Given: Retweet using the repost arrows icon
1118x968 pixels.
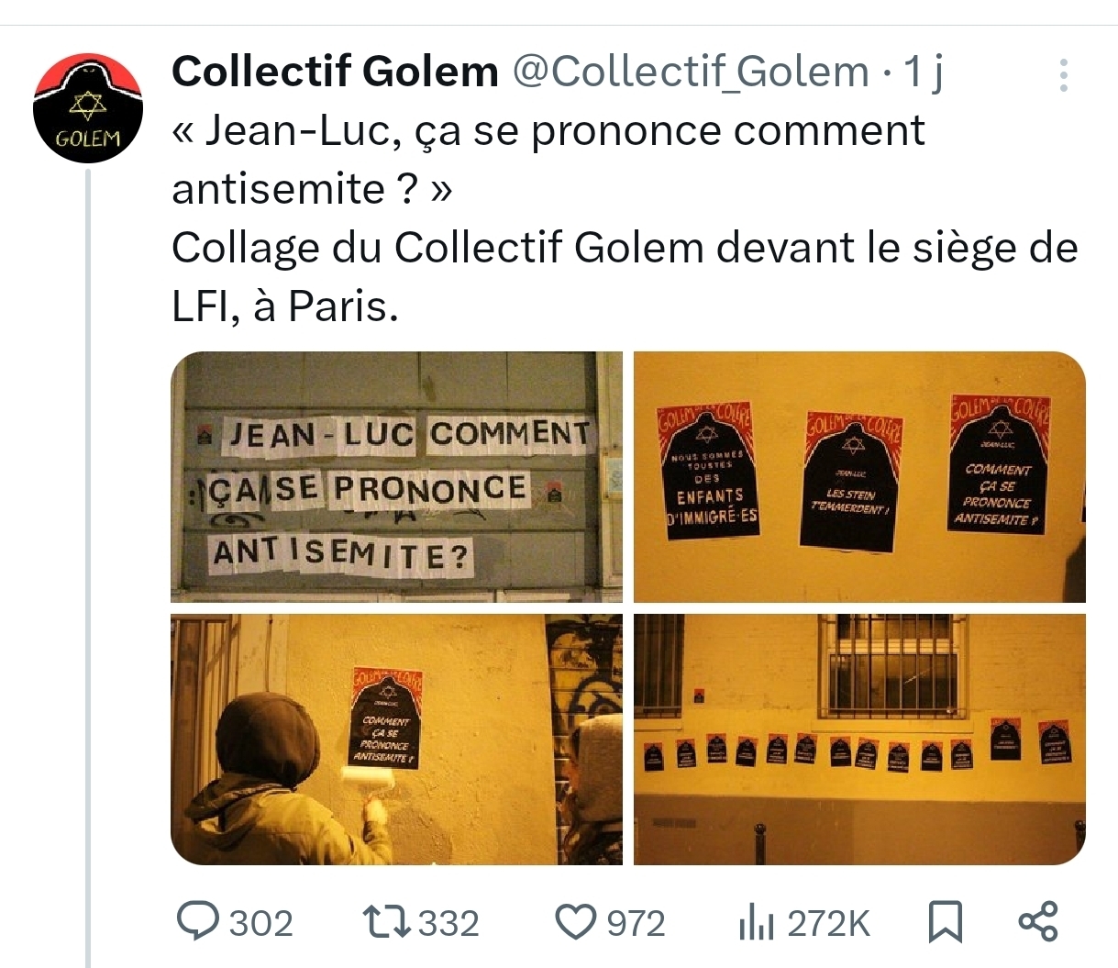Looking at the screenshot, I should point(386,921).
